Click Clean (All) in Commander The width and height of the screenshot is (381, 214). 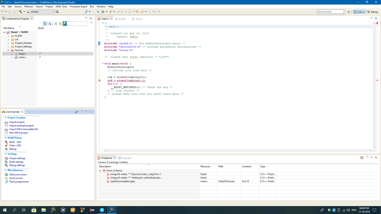pyautogui.click(x=15, y=145)
